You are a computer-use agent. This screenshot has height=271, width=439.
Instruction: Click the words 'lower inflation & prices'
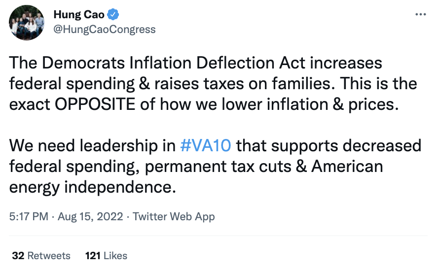pos(310,104)
